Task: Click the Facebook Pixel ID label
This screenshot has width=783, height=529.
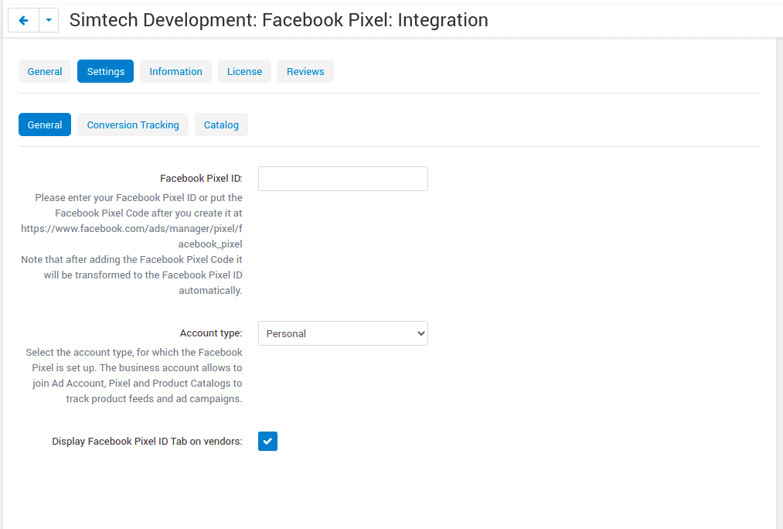Action: click(x=201, y=178)
